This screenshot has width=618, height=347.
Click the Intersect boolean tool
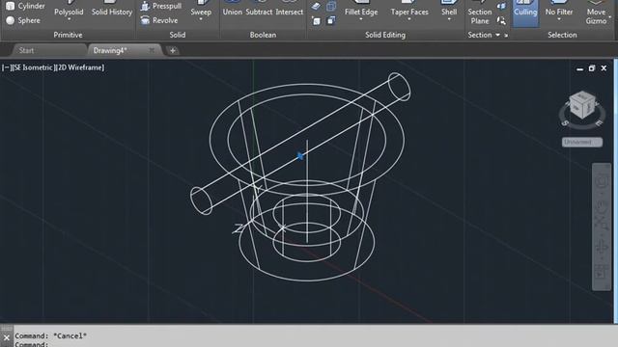[x=290, y=9]
